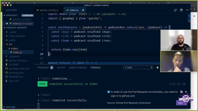
Task: Expand the node_modules folder
Action: [x=17, y=36]
